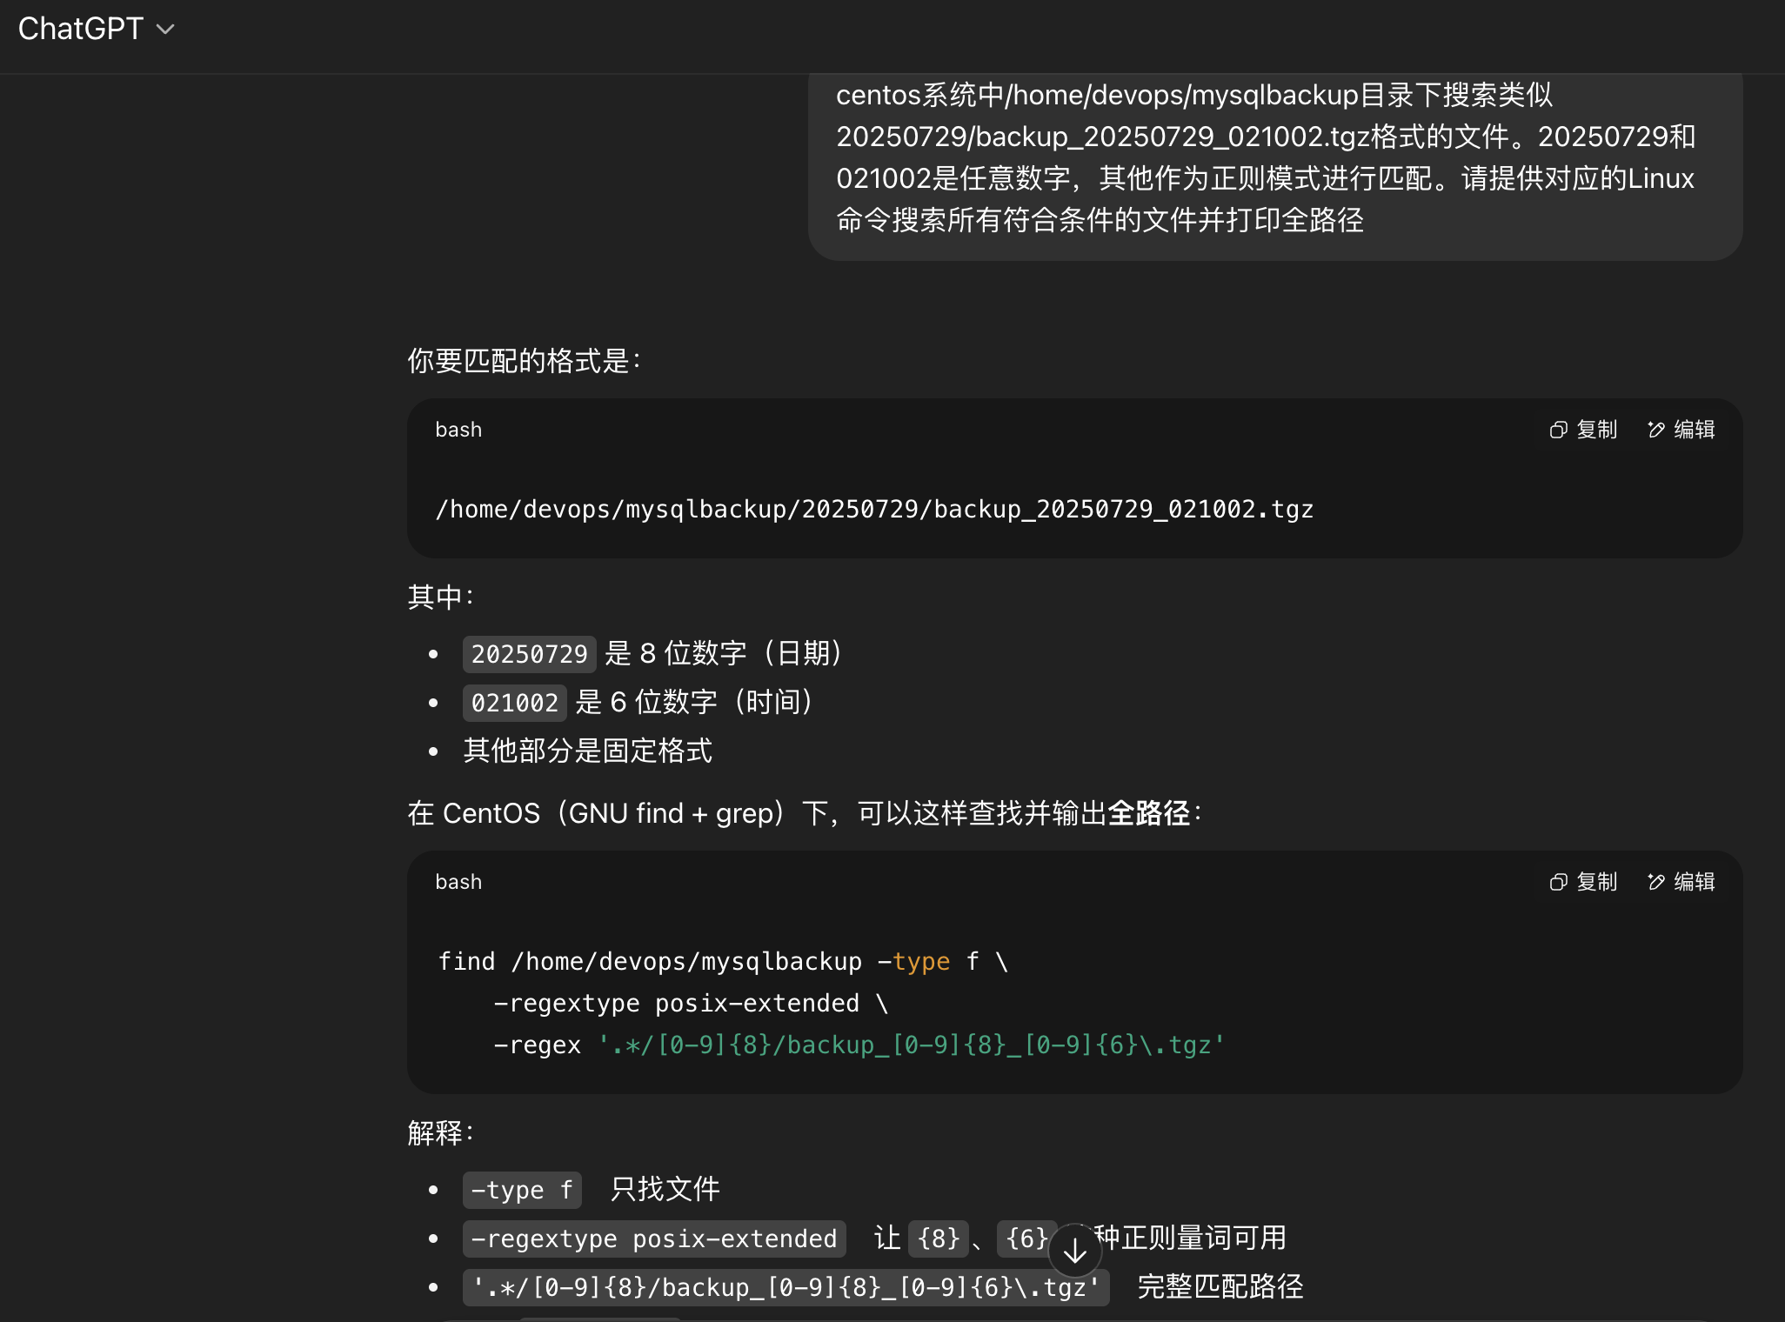Click the chevron next to ChatGPT title
This screenshot has width=1785, height=1322.
[x=165, y=30]
